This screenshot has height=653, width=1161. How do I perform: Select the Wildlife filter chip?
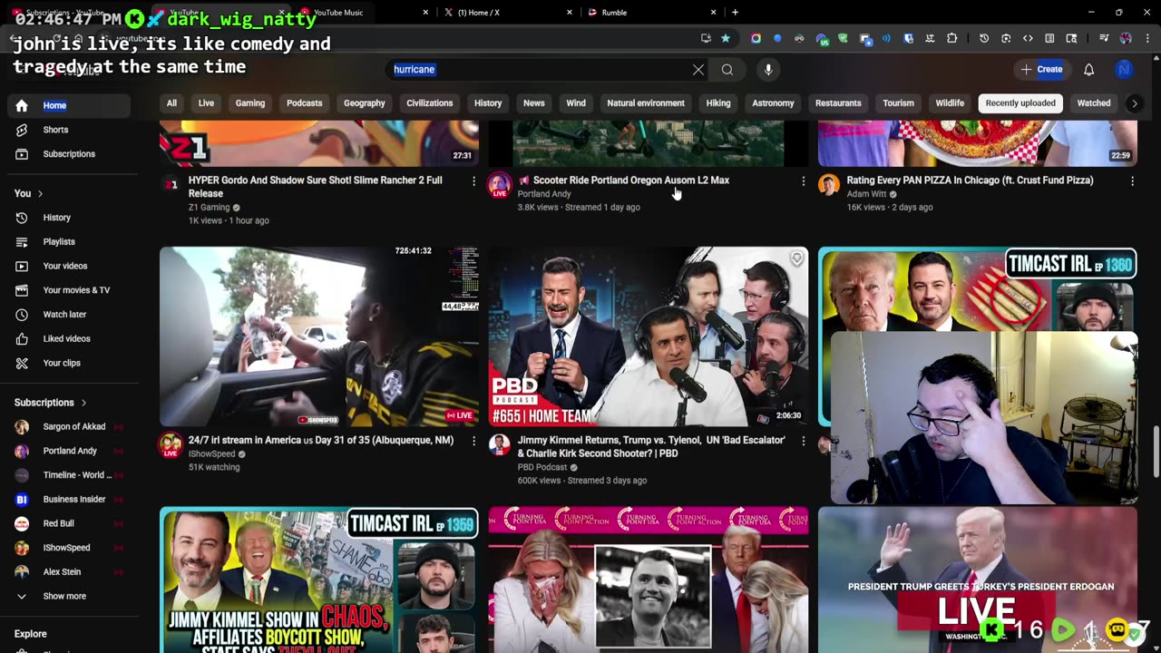coord(950,103)
